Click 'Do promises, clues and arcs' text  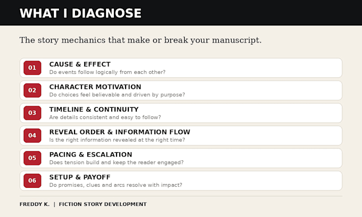tap(116, 185)
